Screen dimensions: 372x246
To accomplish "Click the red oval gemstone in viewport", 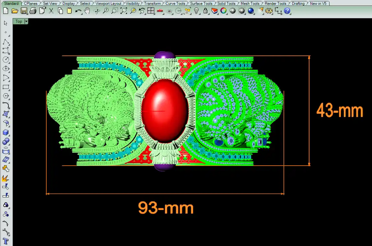I will point(165,110).
